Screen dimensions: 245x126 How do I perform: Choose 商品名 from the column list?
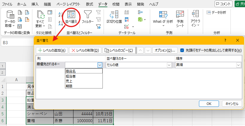(x=84, y=71)
